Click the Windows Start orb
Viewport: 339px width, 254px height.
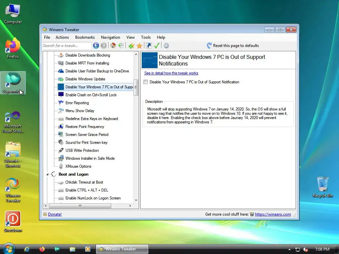pyautogui.click(x=9, y=248)
